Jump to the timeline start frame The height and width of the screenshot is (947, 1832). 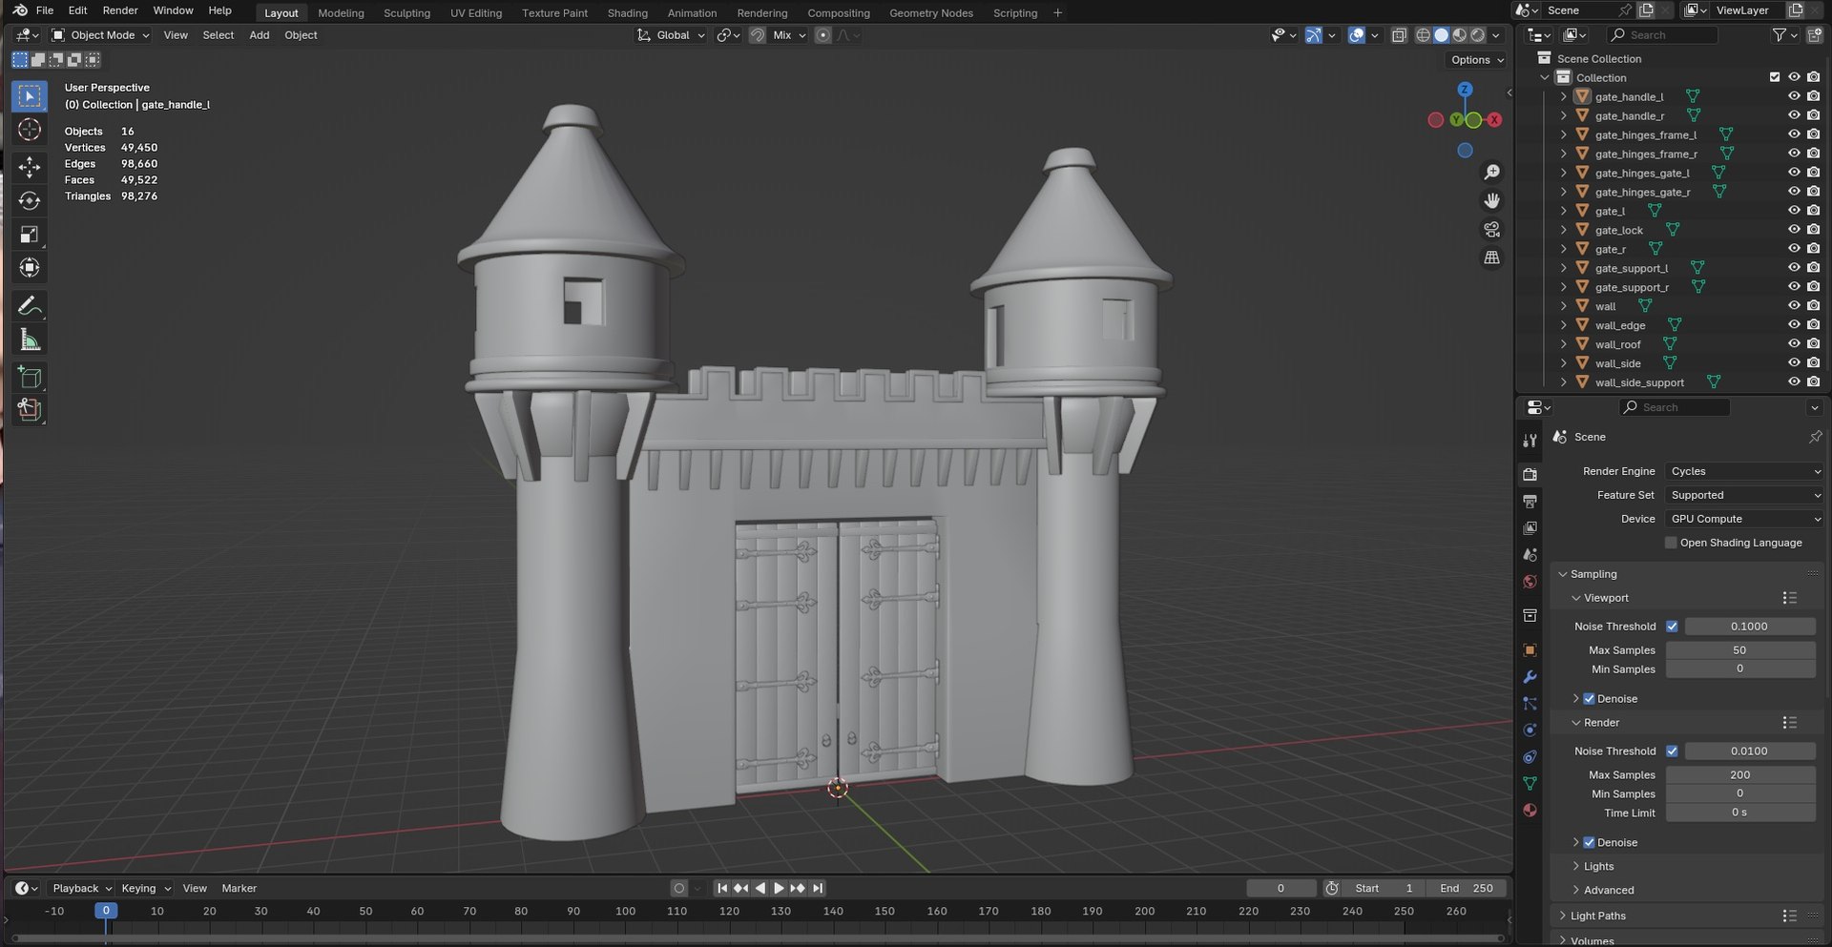coord(722,888)
